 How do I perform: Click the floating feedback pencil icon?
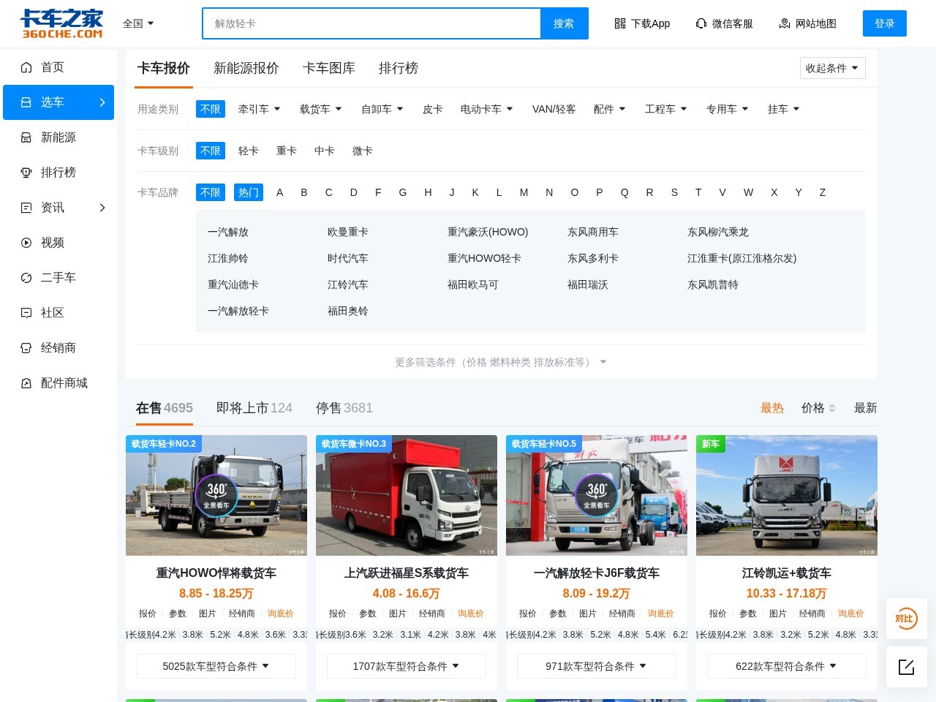pyautogui.click(x=906, y=667)
